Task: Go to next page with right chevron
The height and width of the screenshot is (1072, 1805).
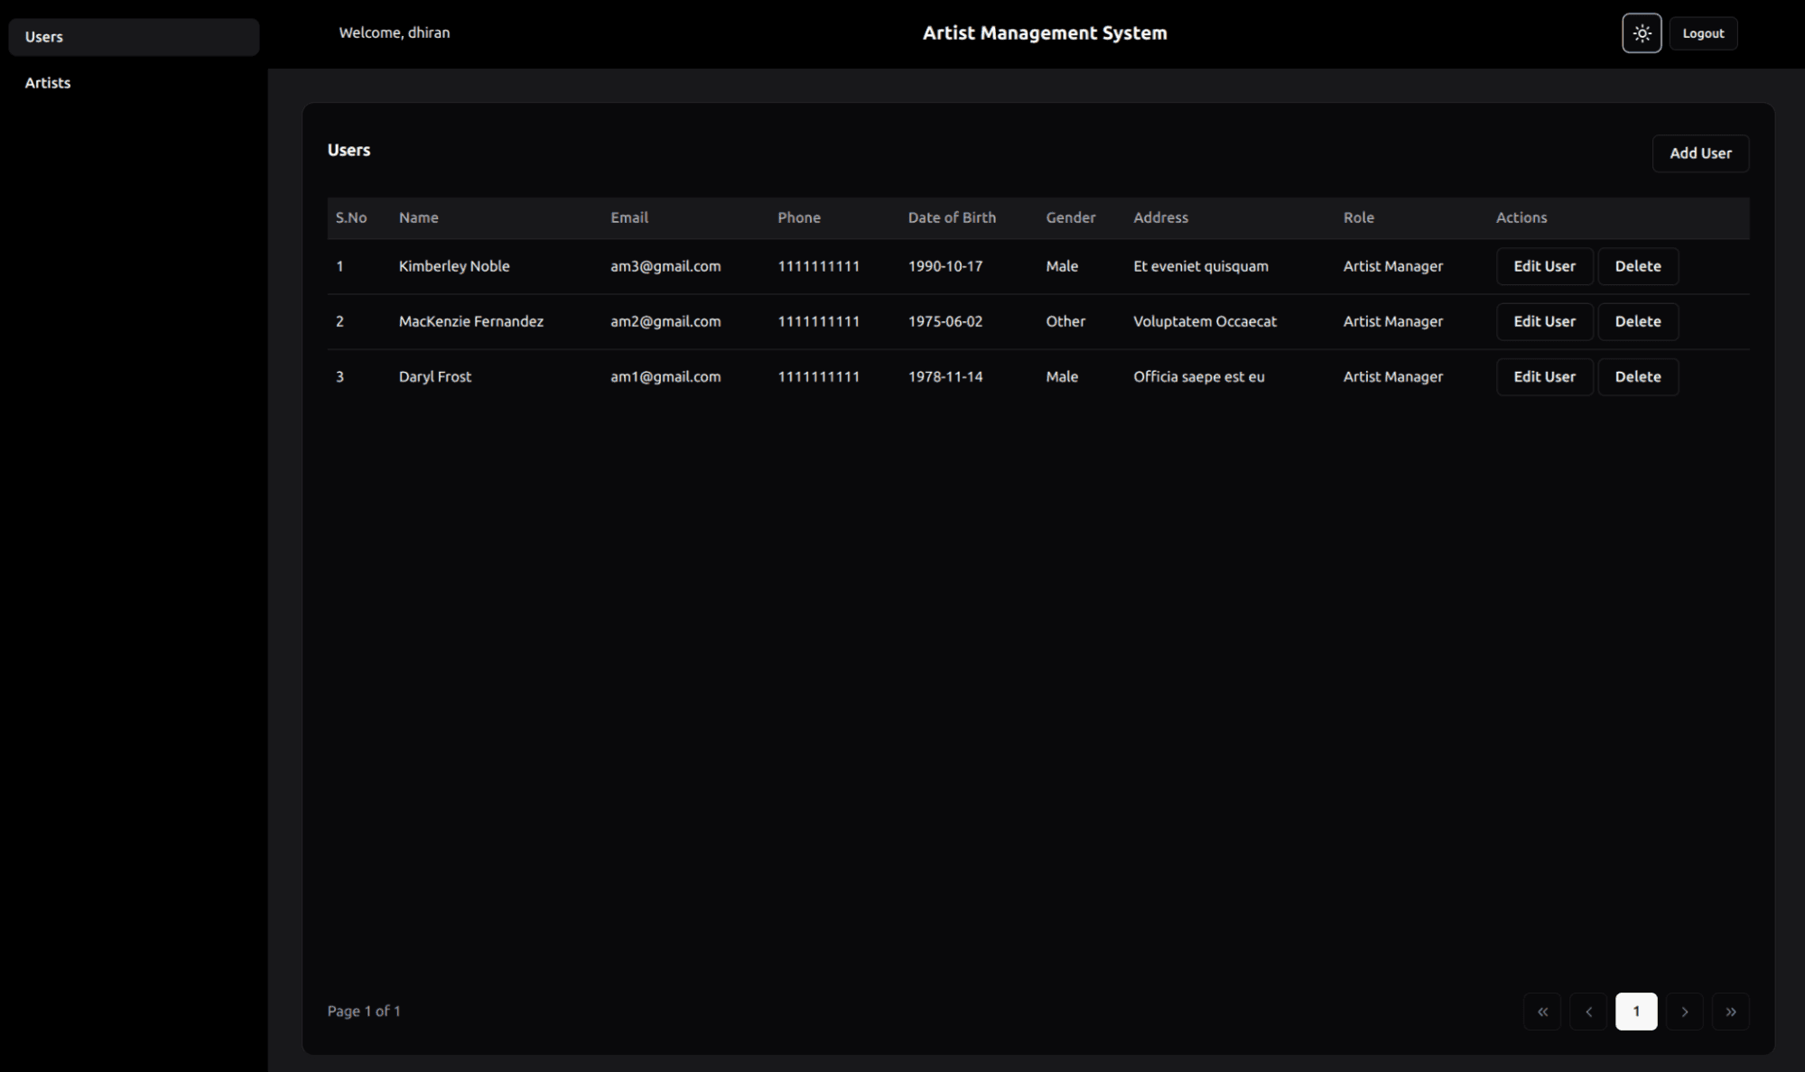Action: coord(1684,1012)
